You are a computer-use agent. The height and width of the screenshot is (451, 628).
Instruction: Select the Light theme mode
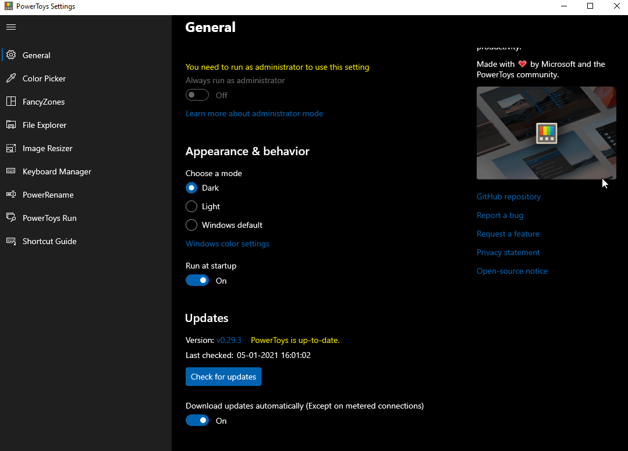tap(191, 206)
